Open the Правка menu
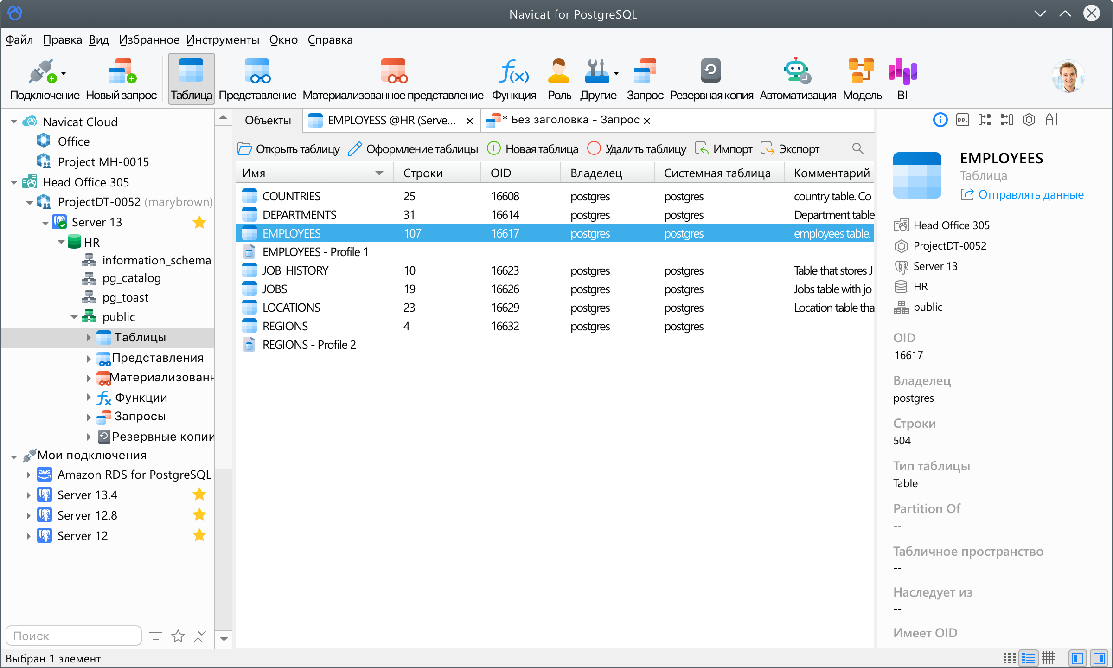This screenshot has width=1113, height=668. pos(62,40)
